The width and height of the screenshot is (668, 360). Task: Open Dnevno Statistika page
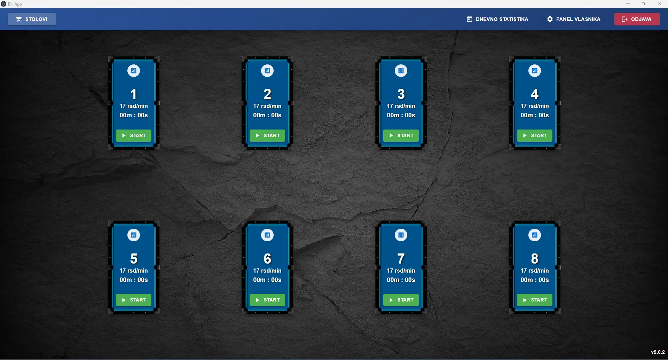(497, 19)
